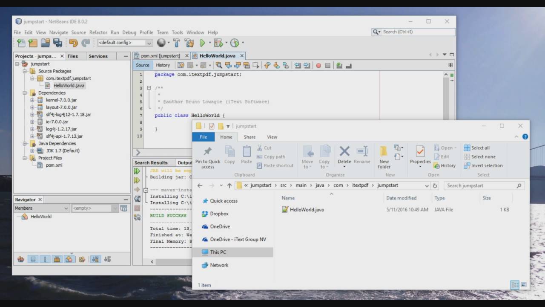Screen dimensions: 545x307
Task: Switch to Search Results tab
Action: click(151, 162)
